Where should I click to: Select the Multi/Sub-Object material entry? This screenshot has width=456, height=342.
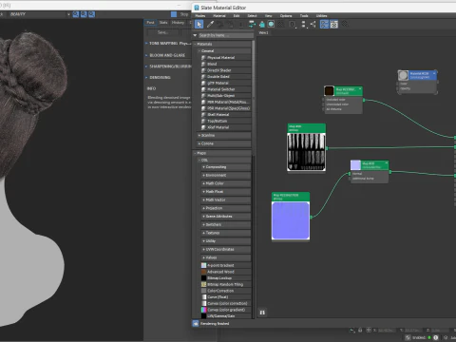tap(226, 96)
